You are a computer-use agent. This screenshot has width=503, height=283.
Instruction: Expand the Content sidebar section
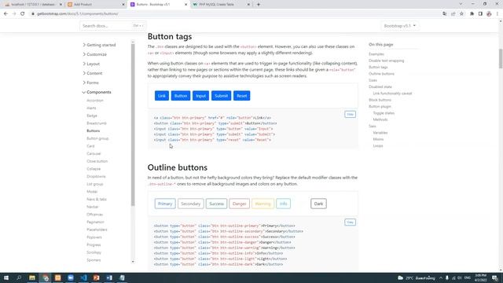click(x=93, y=73)
